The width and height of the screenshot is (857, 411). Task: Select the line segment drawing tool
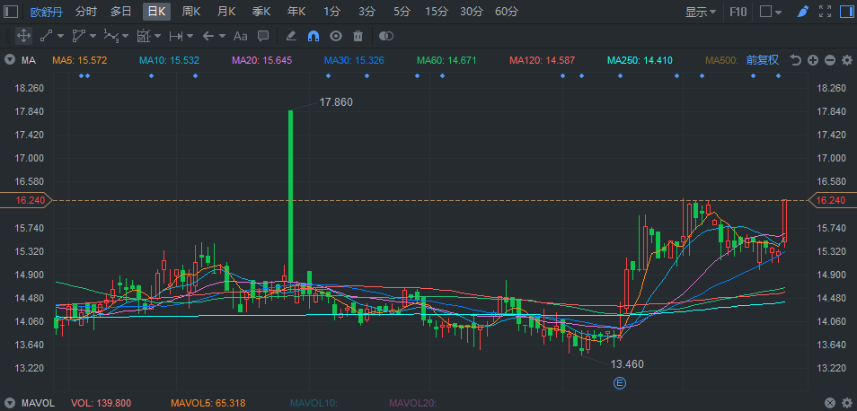(46, 36)
